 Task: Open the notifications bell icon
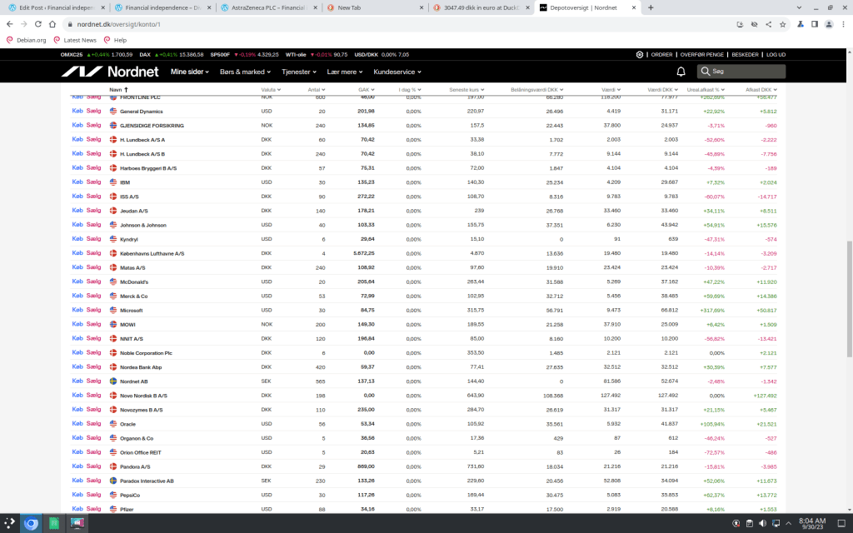coord(681,72)
